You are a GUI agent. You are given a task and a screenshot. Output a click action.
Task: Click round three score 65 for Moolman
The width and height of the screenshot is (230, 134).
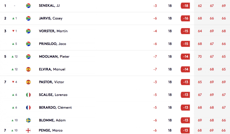pyautogui.click(x=224, y=57)
